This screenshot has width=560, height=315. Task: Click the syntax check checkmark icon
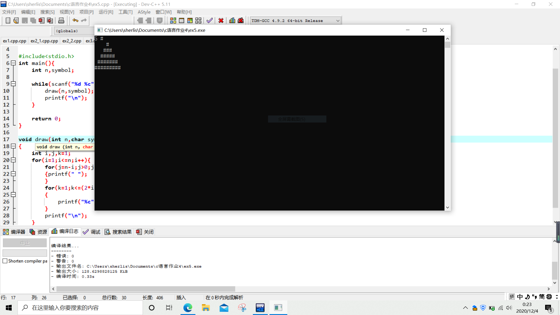click(209, 20)
